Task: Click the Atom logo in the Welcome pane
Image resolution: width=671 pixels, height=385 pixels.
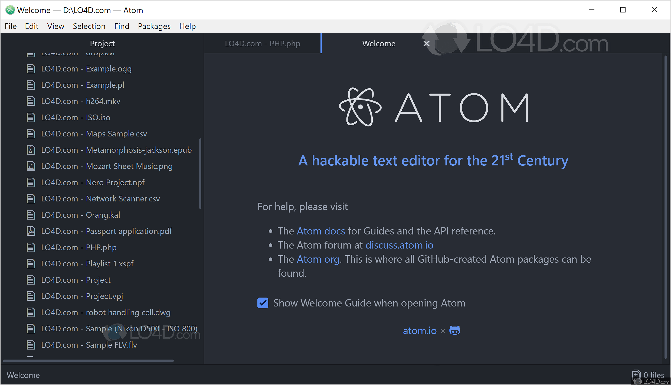Action: (360, 107)
